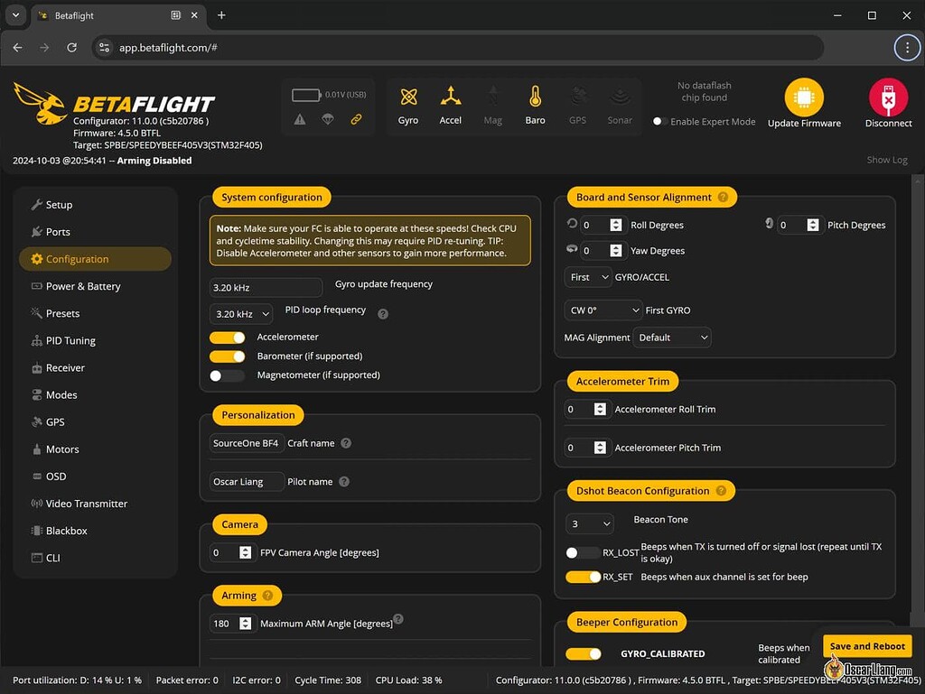Click the Update Firmware chip icon
This screenshot has width=925, height=694.
point(804,97)
